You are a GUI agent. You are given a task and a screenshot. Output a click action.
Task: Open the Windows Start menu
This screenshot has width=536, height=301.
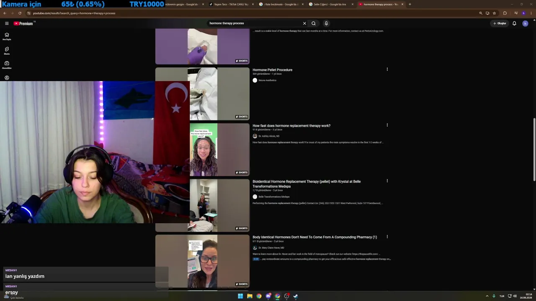pos(240,296)
